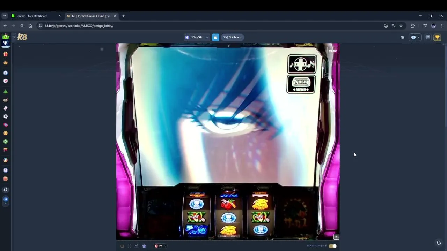Click the K8 logo
Screen dimensions: 447x251
(22, 37)
